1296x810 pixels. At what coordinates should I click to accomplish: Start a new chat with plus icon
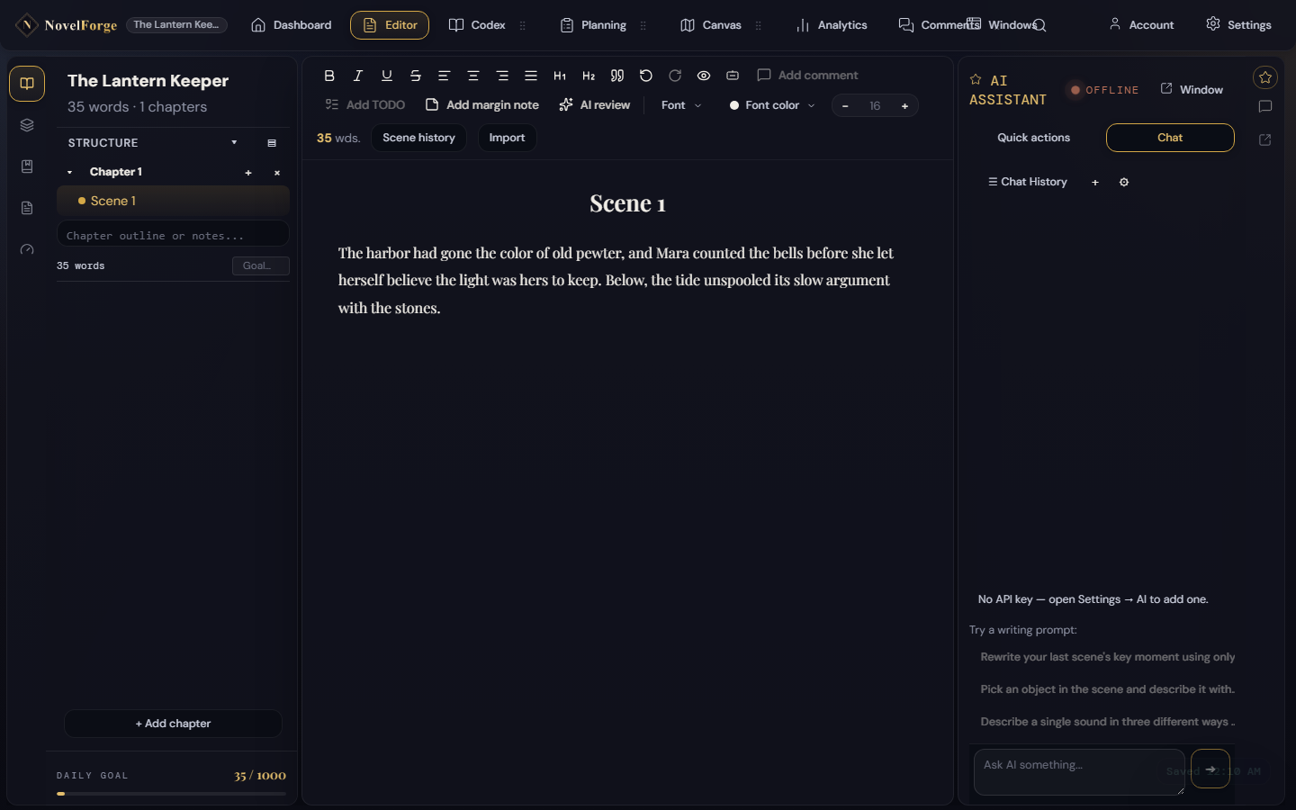[1095, 182]
